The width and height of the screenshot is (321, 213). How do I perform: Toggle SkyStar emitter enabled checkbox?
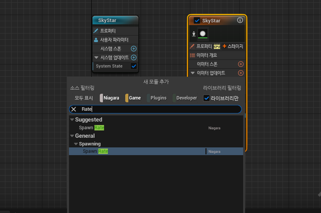pyautogui.click(x=197, y=21)
